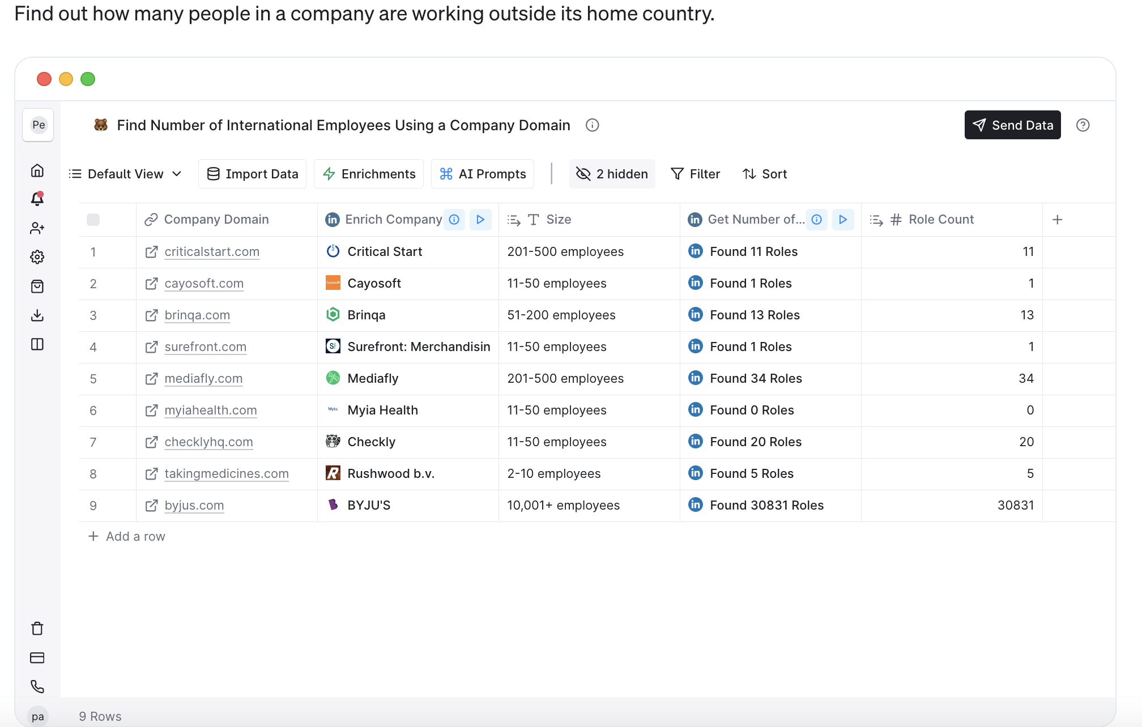
Task: Click the add user sidebar icon
Action: [37, 228]
